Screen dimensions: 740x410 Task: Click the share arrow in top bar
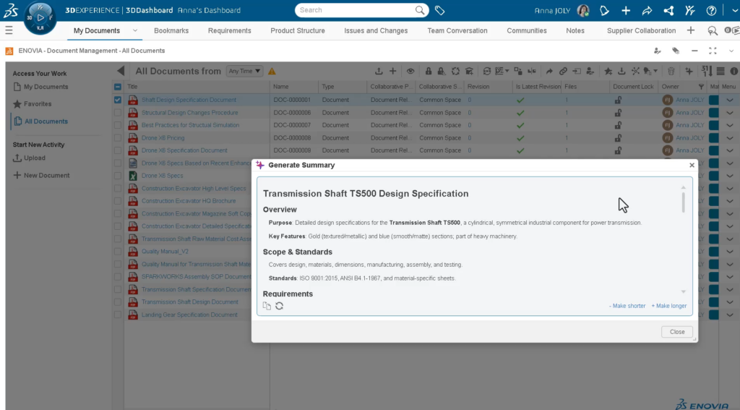647,10
